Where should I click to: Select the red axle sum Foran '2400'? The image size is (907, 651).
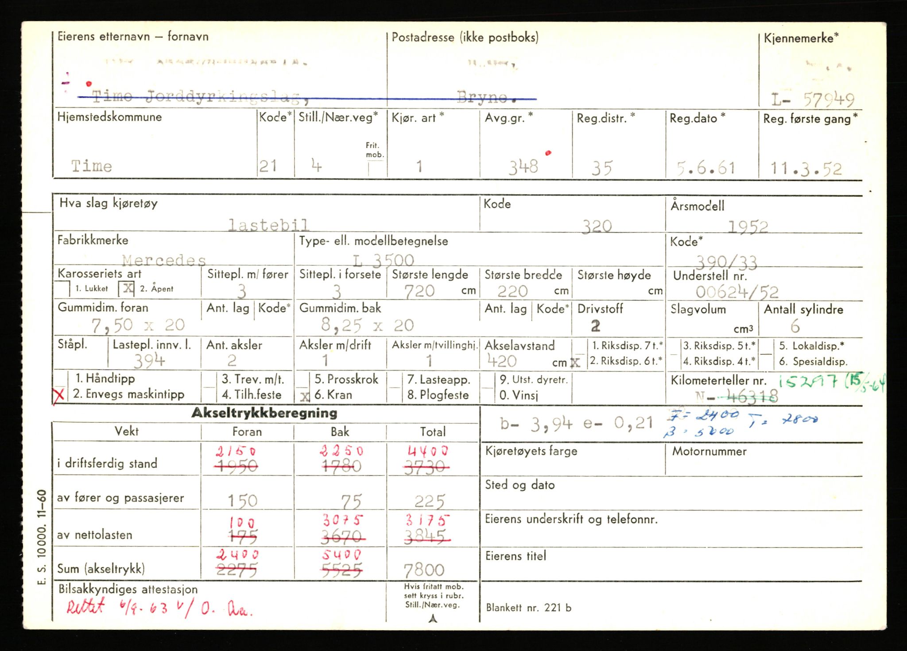(x=237, y=554)
